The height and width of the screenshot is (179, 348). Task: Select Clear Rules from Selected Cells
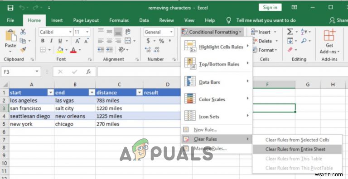tap(297, 140)
